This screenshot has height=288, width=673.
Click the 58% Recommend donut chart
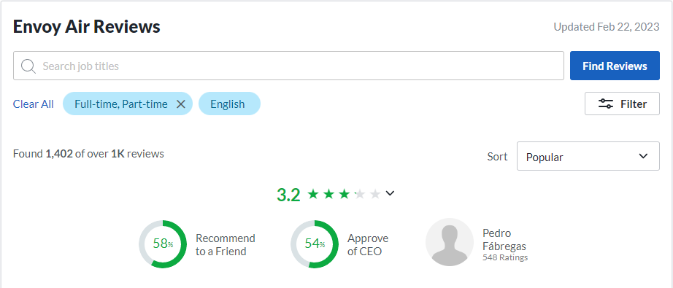(163, 244)
